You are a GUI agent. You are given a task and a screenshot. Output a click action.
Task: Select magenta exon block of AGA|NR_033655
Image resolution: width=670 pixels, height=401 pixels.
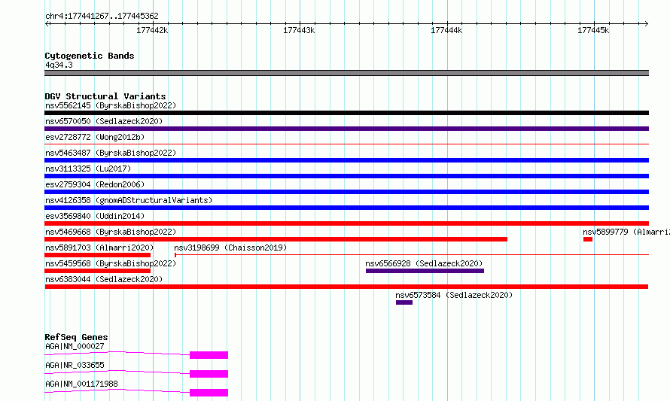pyautogui.click(x=209, y=374)
